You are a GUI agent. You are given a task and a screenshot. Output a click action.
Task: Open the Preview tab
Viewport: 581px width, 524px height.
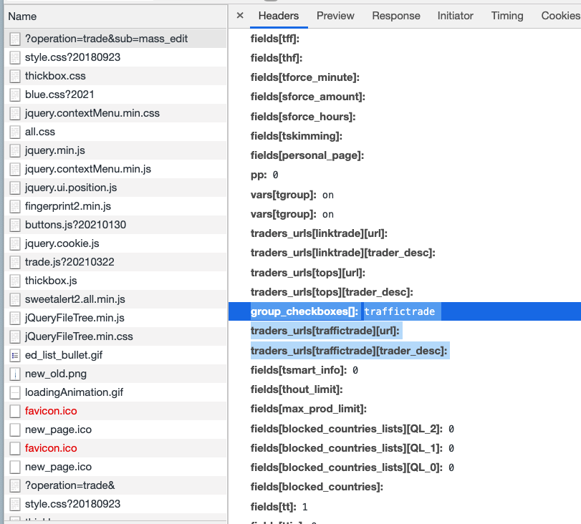tap(335, 16)
